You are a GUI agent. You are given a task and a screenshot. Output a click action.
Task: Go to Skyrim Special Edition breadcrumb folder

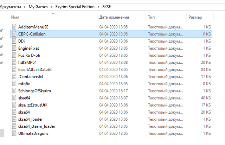pos(74,7)
